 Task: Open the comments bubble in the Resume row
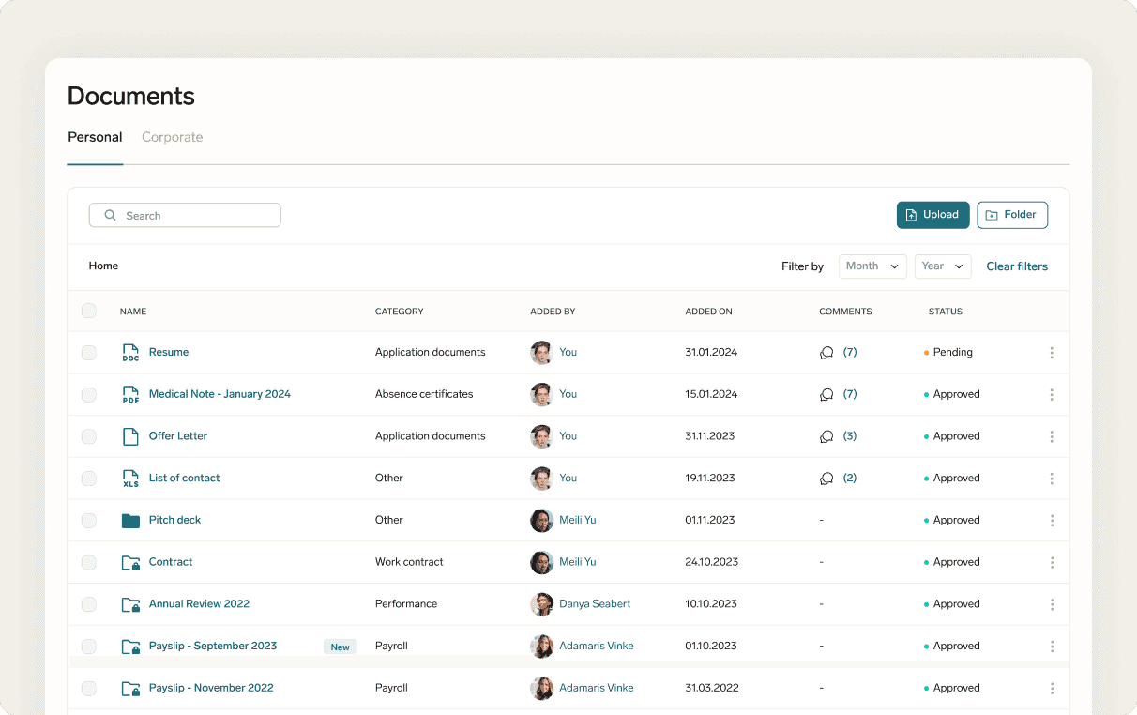pyautogui.click(x=826, y=353)
